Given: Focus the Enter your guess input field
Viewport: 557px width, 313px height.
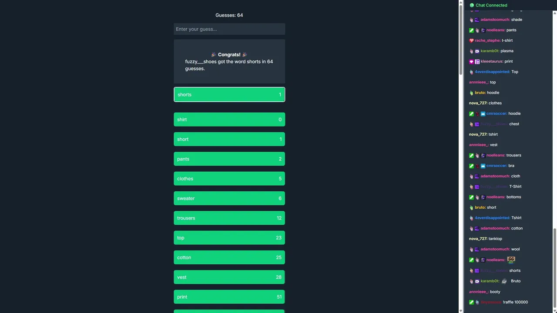Looking at the screenshot, I should pyautogui.click(x=229, y=29).
